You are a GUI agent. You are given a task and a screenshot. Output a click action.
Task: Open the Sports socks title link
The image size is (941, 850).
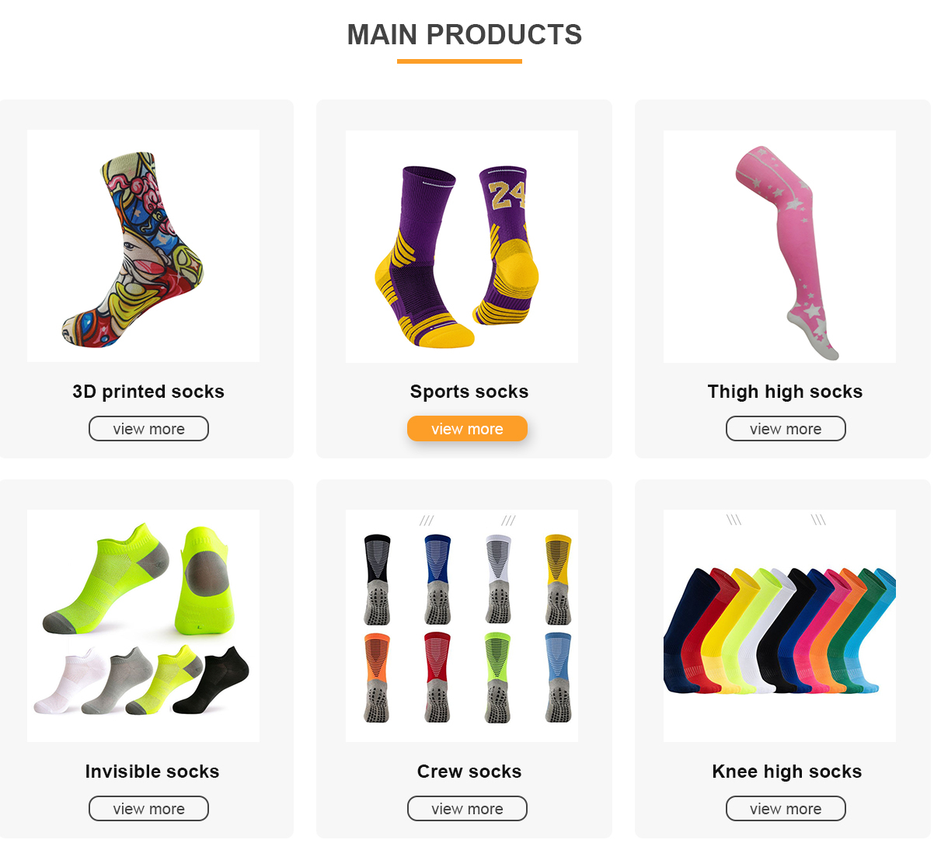coord(469,392)
